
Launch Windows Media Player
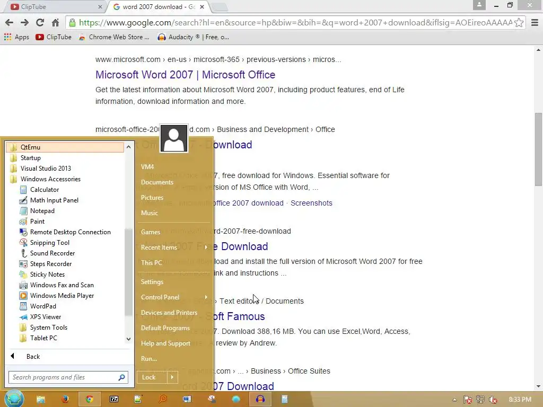coord(62,296)
